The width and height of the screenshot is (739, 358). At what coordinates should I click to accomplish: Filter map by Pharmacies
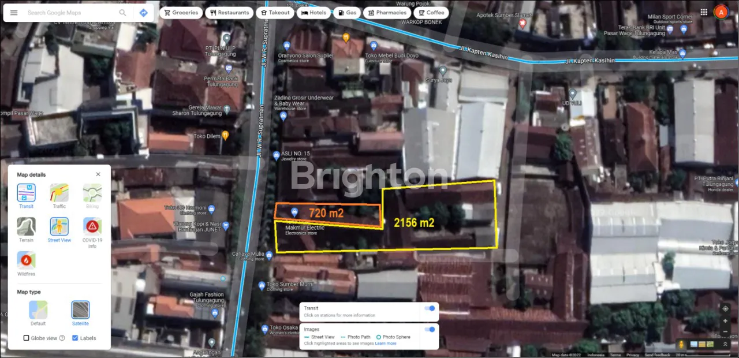[x=387, y=13]
